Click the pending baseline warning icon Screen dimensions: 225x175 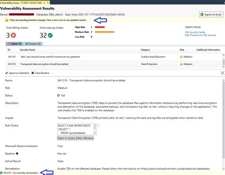click(7, 20)
